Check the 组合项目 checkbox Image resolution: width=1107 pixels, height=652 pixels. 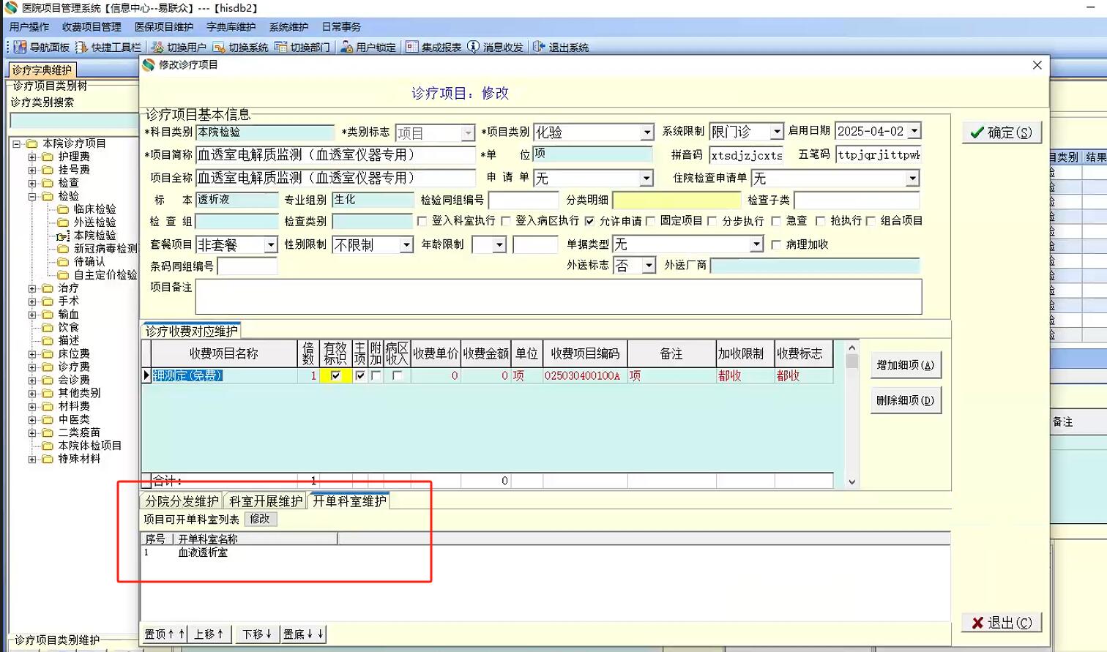click(x=871, y=221)
